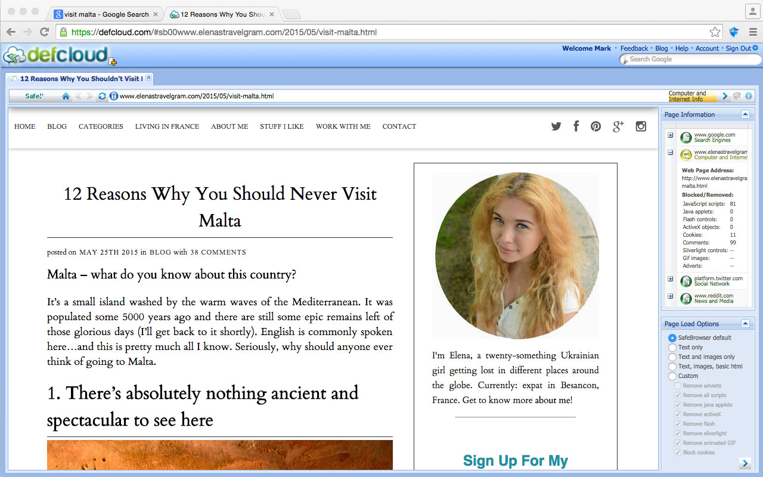763x477 pixels.
Task: Switch to 'visit malta - Google Search' tab
Action: 106,14
